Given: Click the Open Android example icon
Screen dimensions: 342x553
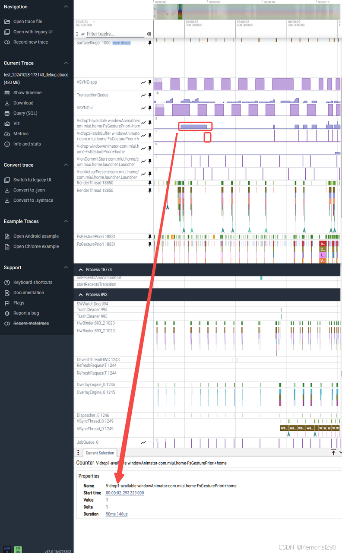Looking at the screenshot, I should click(6, 236).
